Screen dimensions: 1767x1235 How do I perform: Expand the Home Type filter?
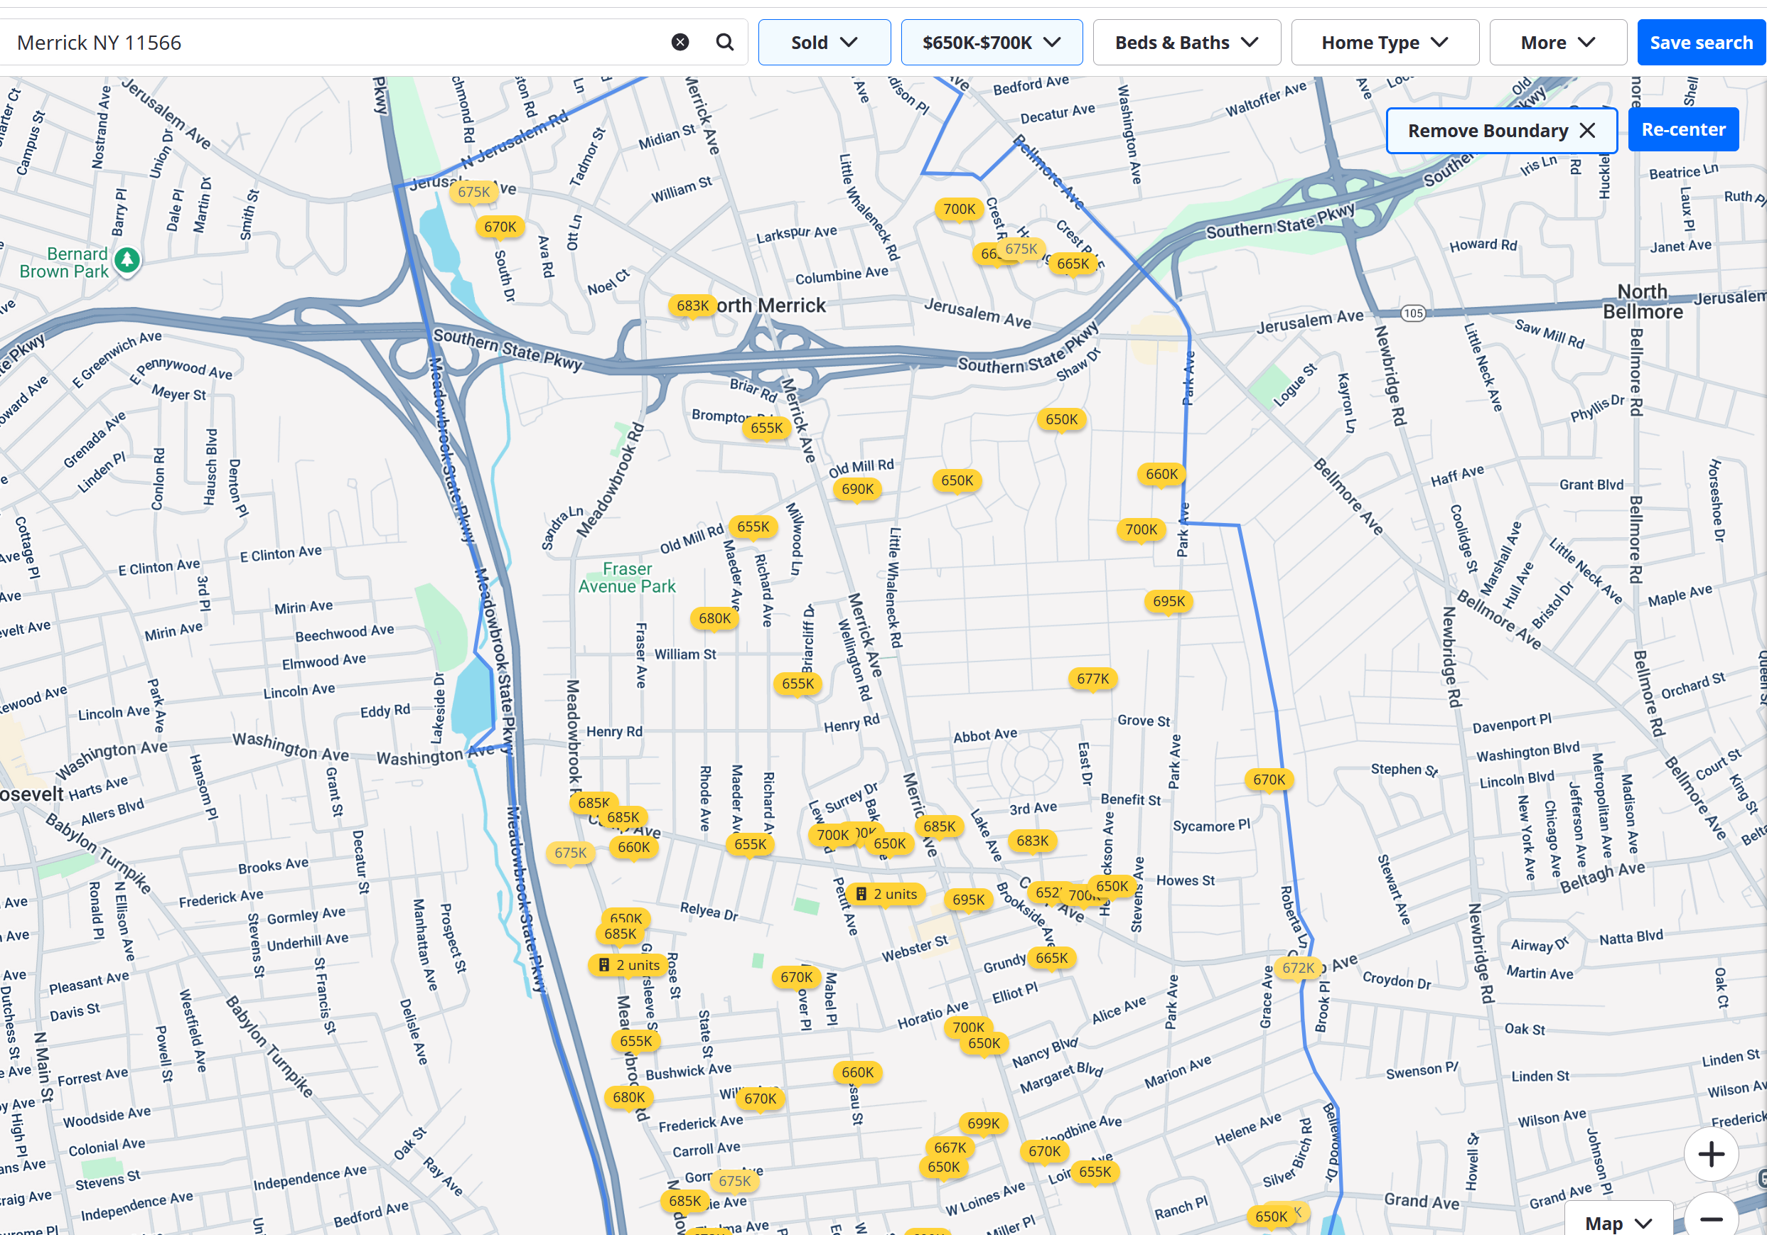1384,43
